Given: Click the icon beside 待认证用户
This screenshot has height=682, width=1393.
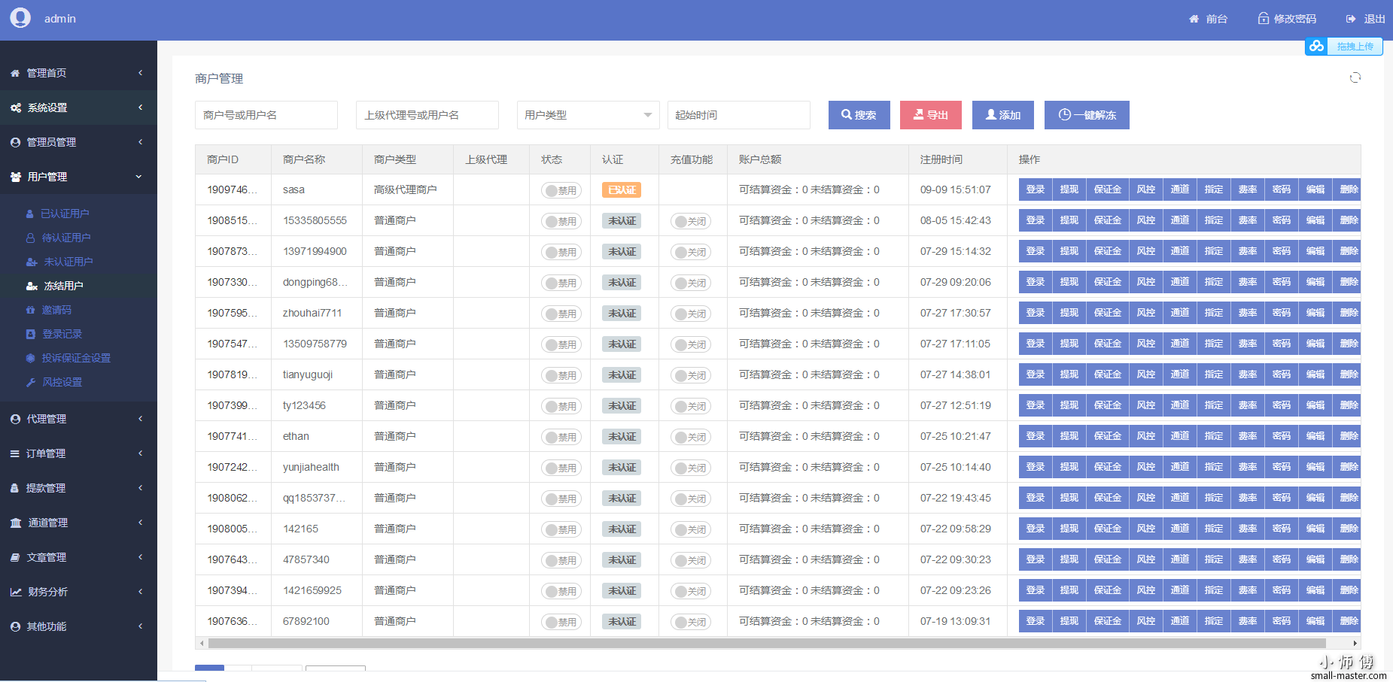Looking at the screenshot, I should pyautogui.click(x=30, y=238).
